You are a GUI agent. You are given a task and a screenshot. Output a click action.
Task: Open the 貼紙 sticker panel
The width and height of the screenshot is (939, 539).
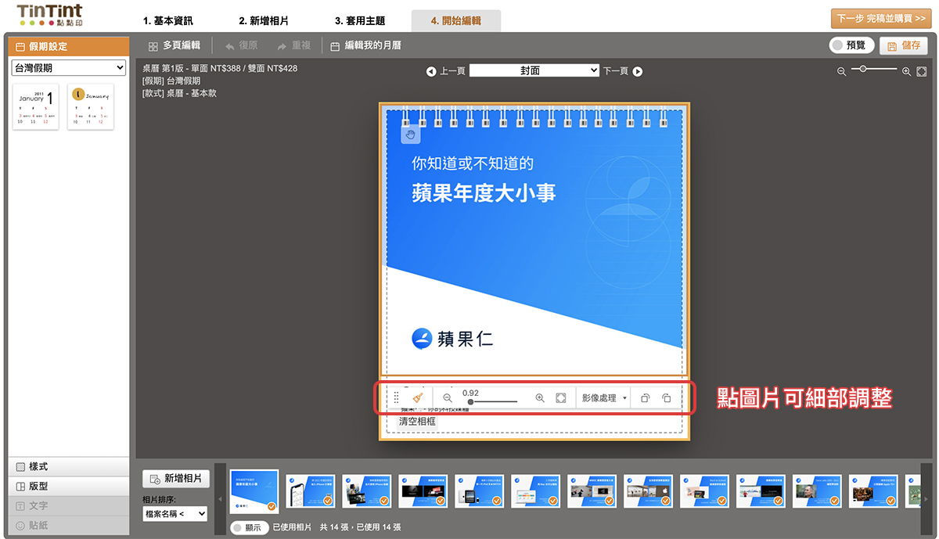click(68, 526)
